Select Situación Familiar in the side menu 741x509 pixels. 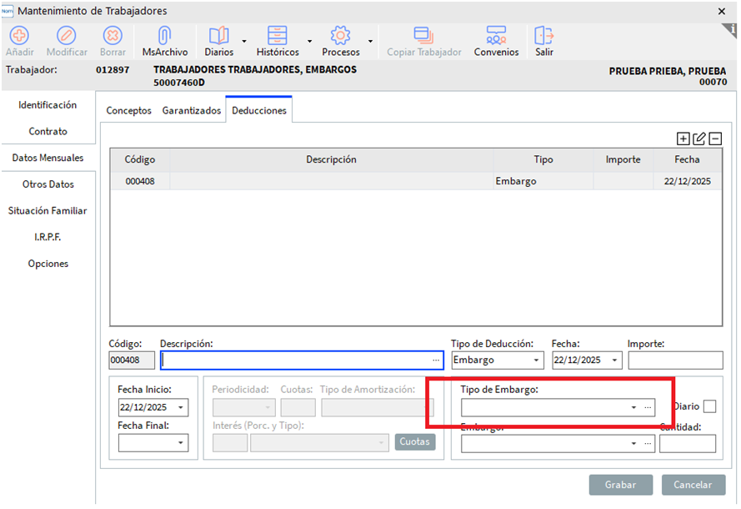(48, 211)
